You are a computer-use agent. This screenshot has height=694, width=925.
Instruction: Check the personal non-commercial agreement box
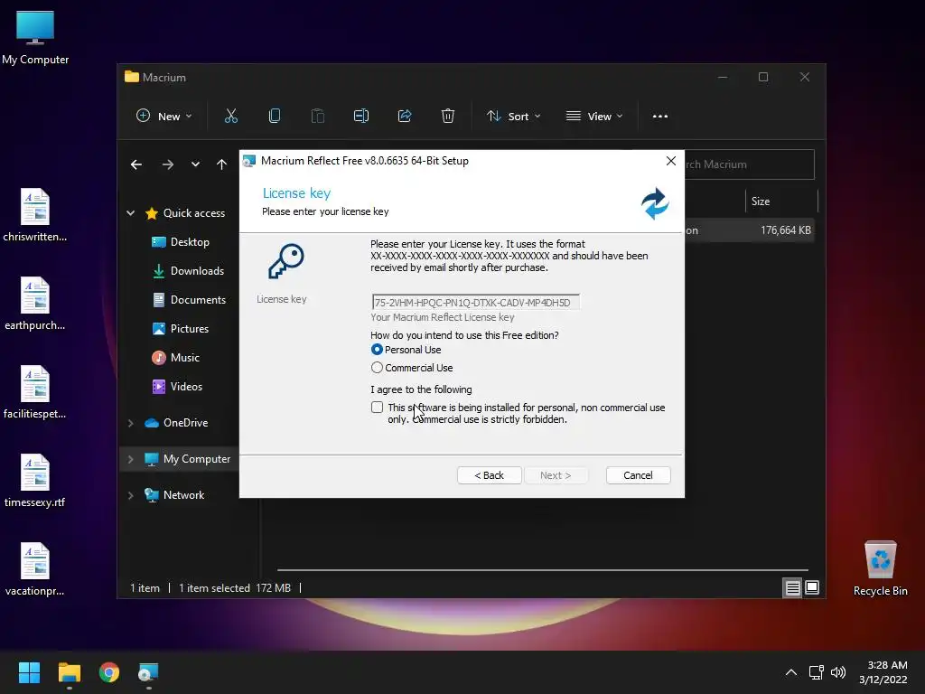click(377, 408)
